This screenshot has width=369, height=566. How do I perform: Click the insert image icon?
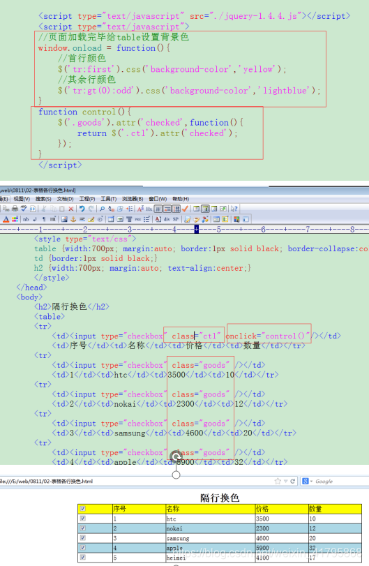point(64,219)
